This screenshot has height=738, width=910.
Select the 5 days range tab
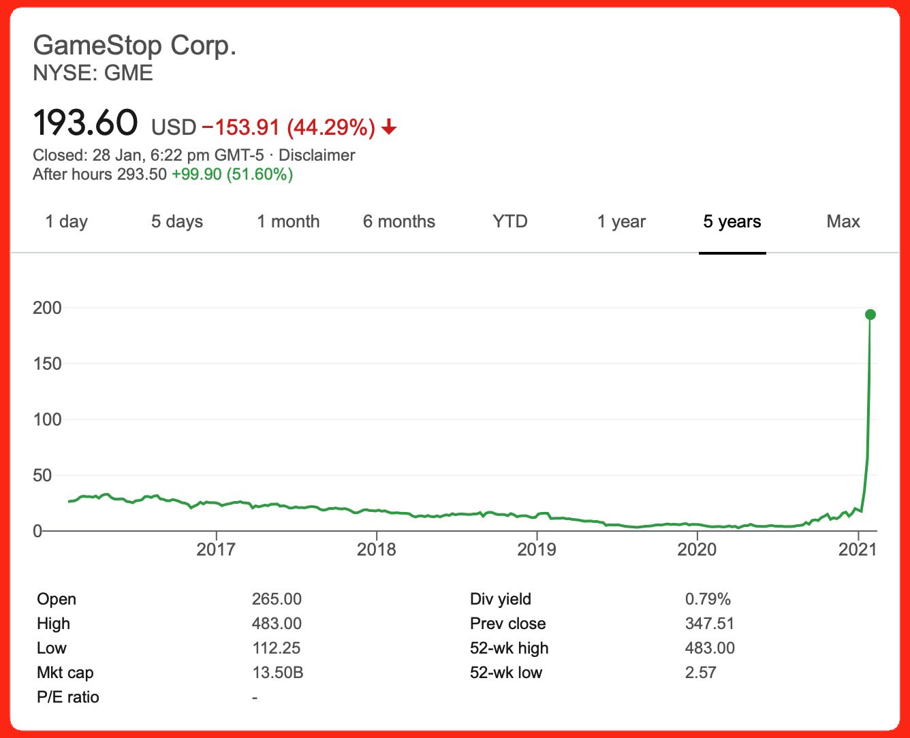177,221
